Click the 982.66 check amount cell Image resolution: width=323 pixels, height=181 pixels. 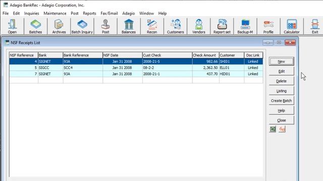(206, 61)
